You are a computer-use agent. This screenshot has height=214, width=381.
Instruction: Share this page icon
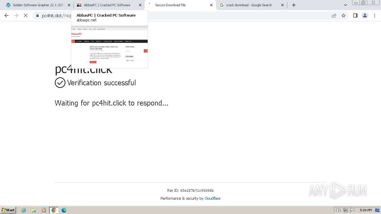point(334,15)
